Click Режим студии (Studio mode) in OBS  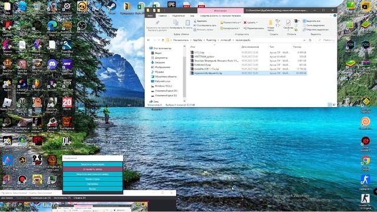[92, 179]
